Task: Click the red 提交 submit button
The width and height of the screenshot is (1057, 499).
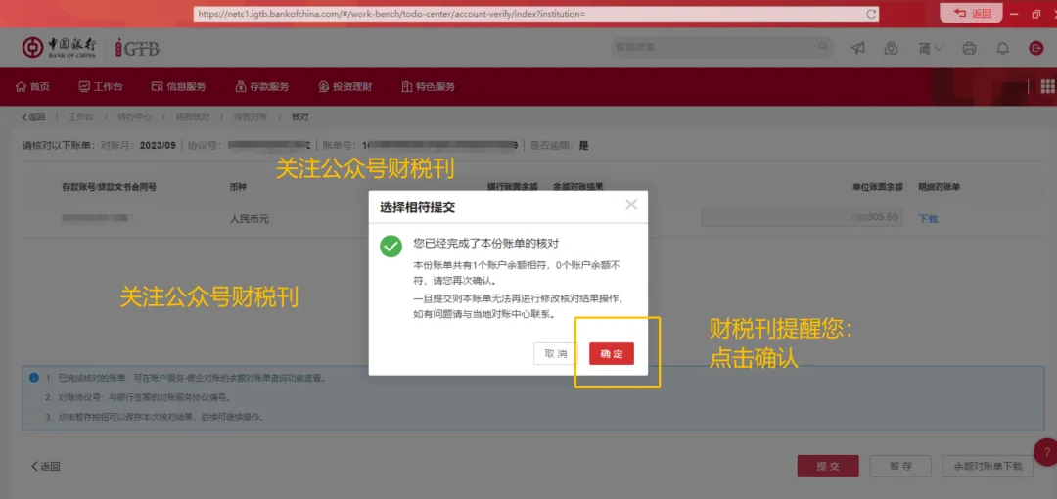Action: coord(828,466)
